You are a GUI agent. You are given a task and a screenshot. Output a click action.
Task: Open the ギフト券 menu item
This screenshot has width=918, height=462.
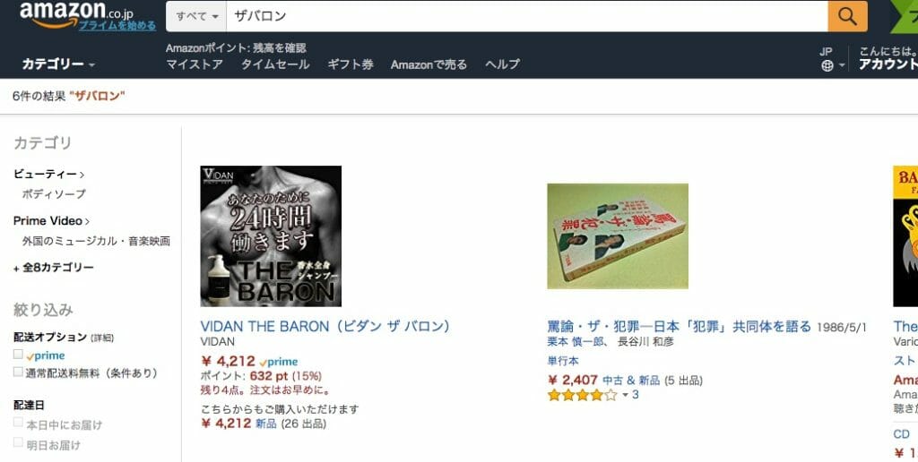(x=351, y=64)
